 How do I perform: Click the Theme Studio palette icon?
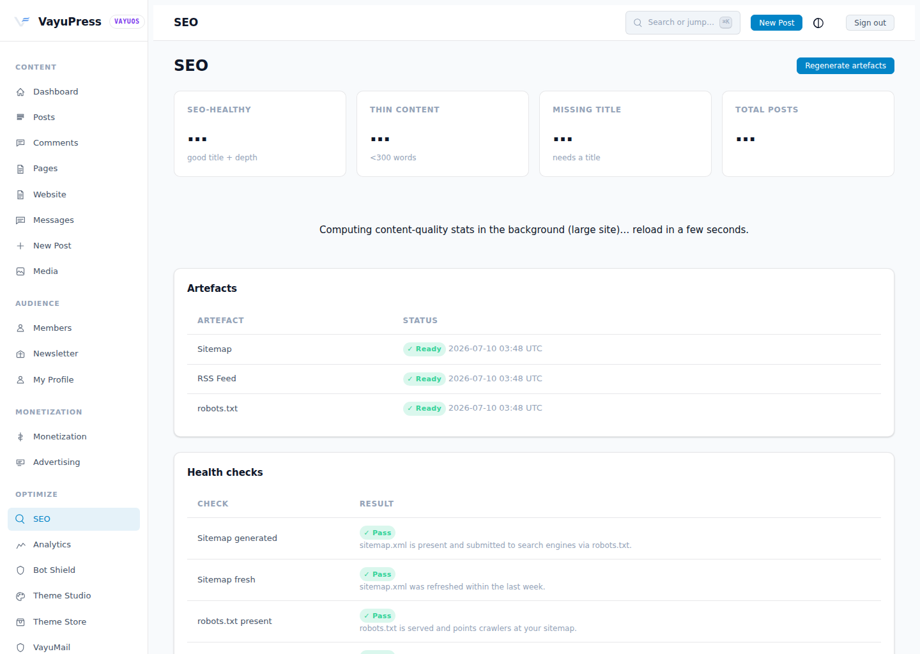[x=20, y=596]
